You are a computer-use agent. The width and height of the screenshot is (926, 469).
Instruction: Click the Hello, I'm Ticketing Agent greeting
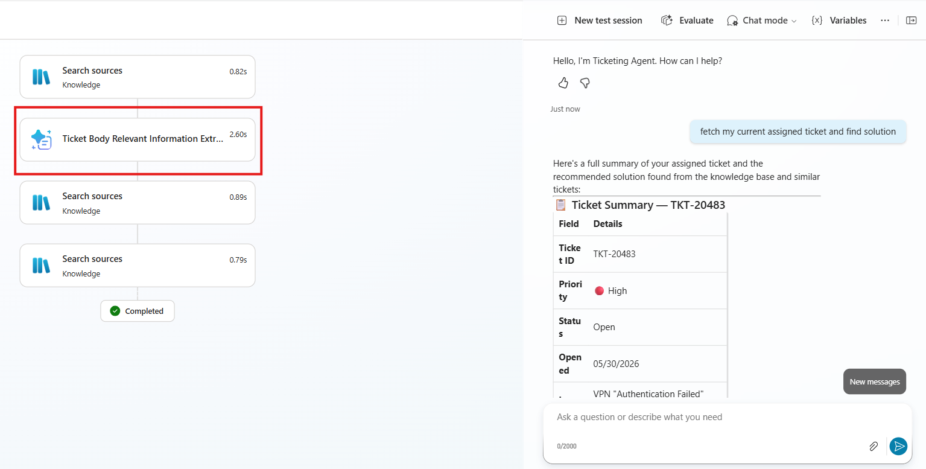coord(638,61)
